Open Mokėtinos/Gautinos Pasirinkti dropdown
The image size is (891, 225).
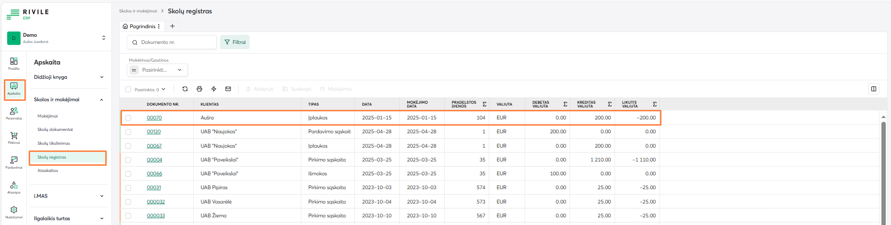pos(158,70)
